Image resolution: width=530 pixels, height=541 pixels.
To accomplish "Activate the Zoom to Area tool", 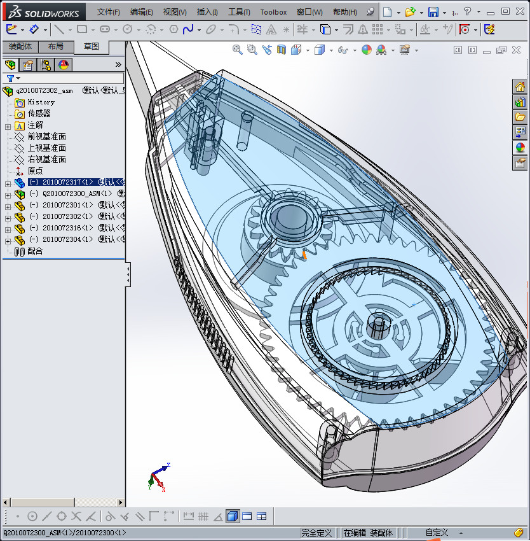I will (x=252, y=49).
